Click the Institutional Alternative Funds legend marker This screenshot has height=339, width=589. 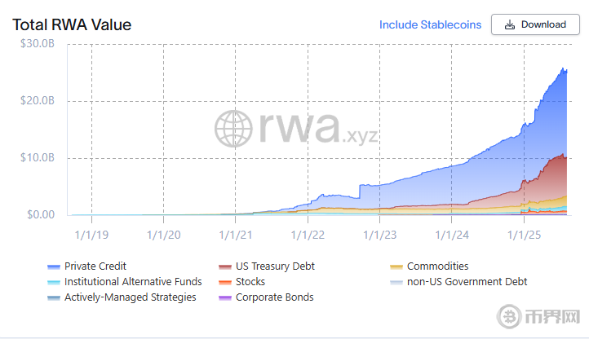[54, 282]
